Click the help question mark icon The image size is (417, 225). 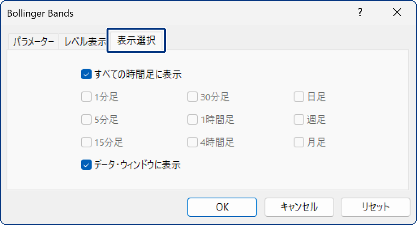click(x=360, y=13)
